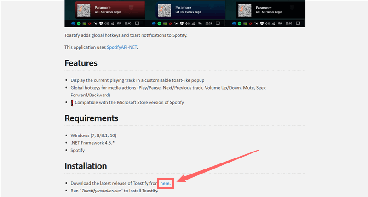The image size is (368, 197).
Task: Click the Defender shield icon below black toast
Action: [262, 23]
